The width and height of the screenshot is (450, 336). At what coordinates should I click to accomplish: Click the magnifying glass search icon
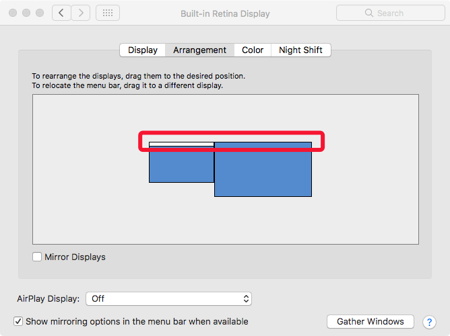(x=369, y=13)
